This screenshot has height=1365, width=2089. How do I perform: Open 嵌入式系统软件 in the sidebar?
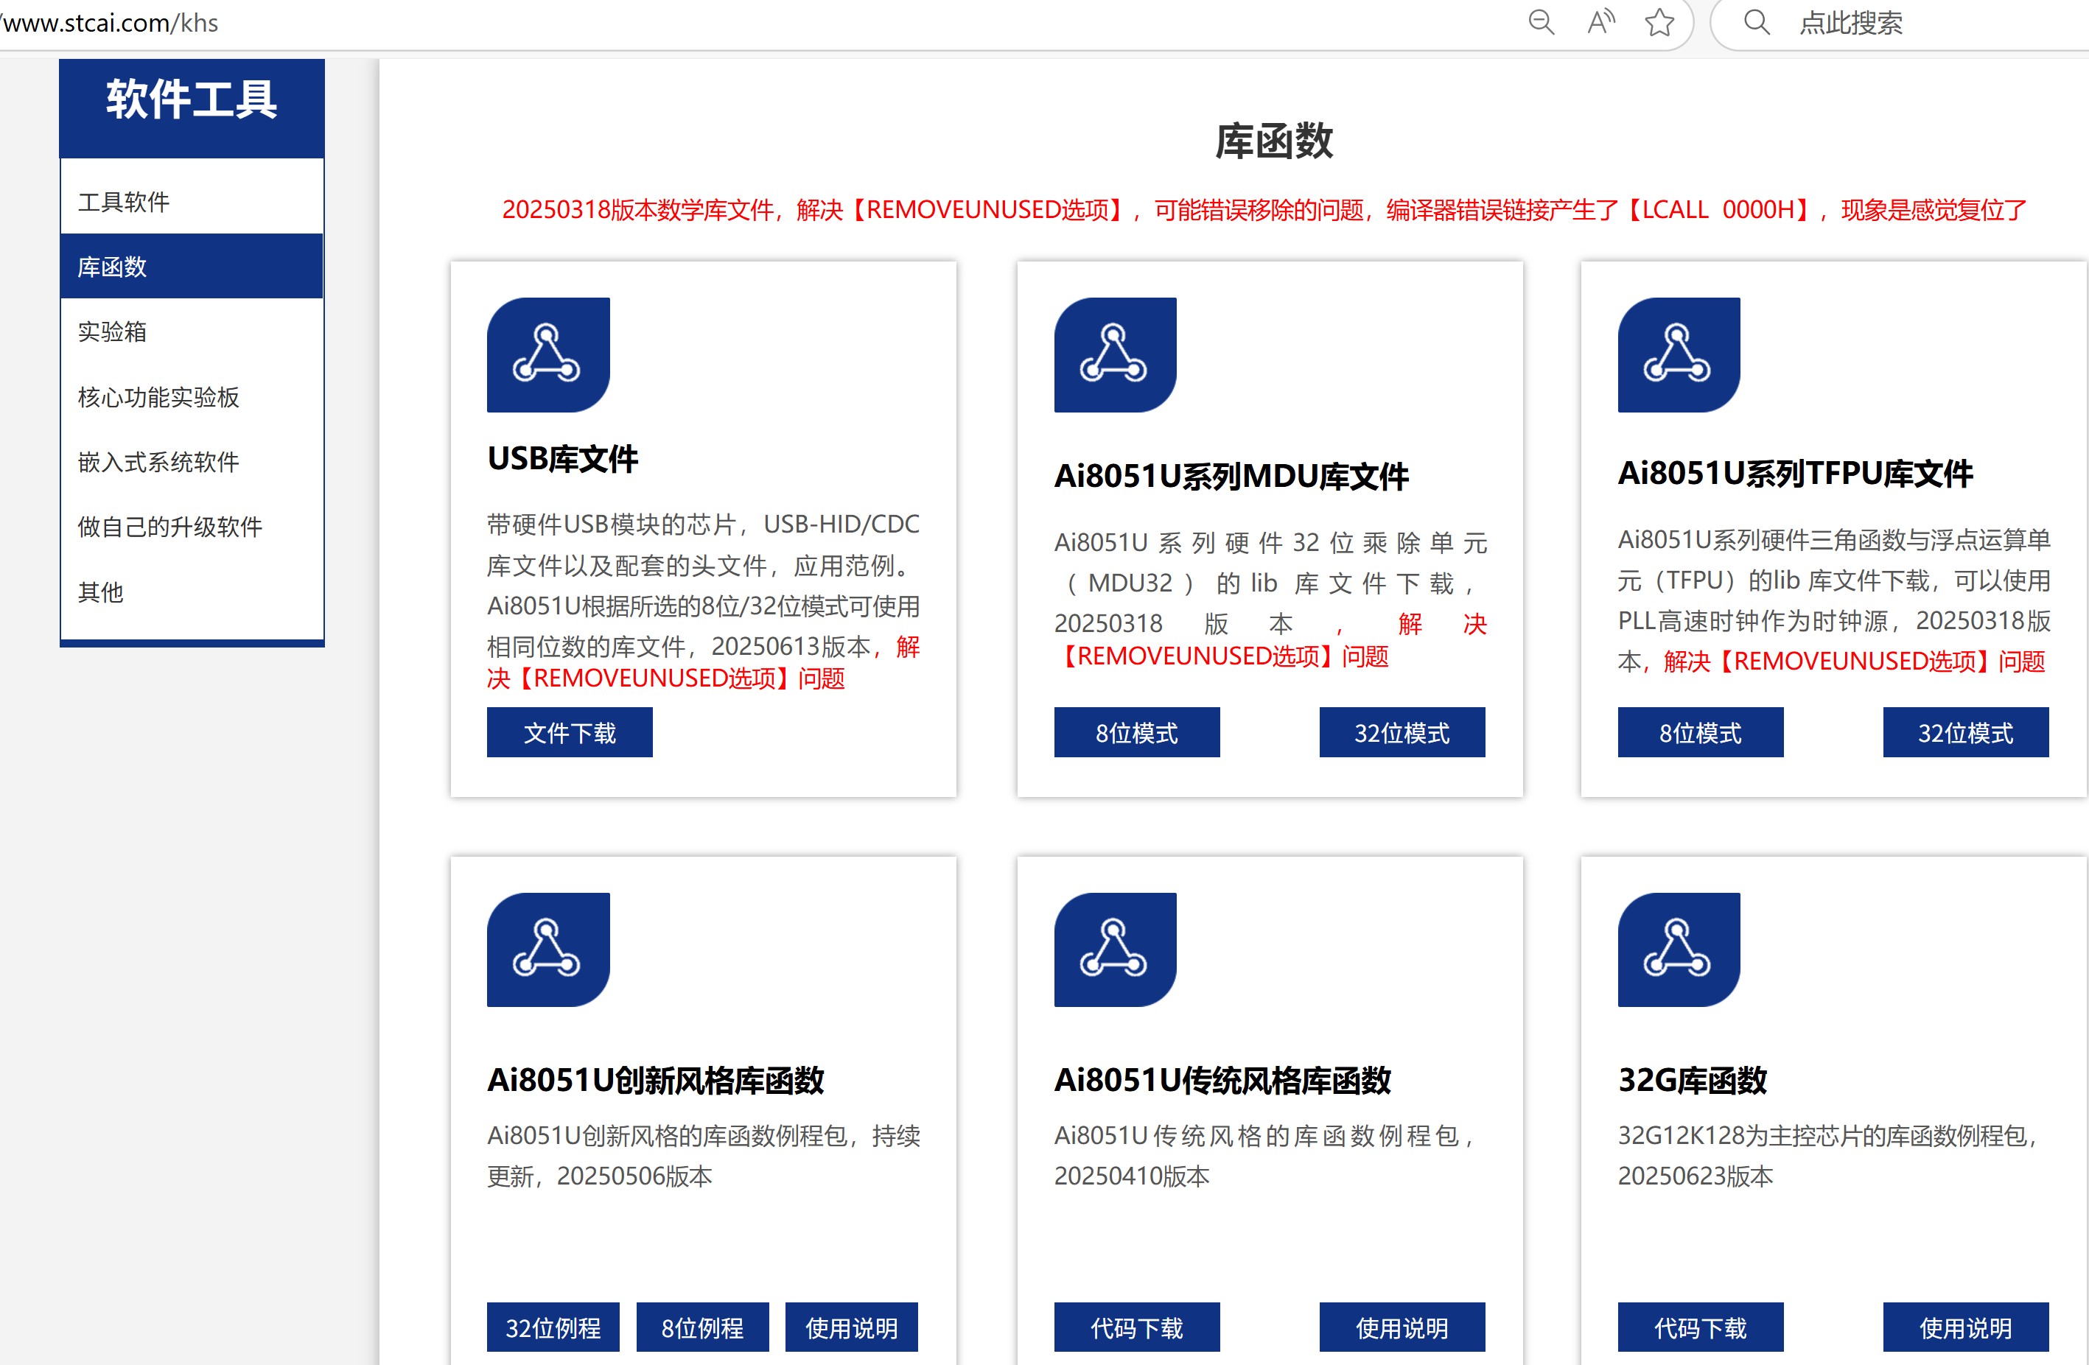click(x=192, y=461)
